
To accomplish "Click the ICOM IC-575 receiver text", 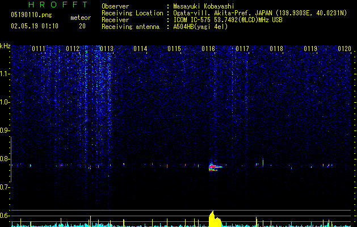I will (228, 20).
